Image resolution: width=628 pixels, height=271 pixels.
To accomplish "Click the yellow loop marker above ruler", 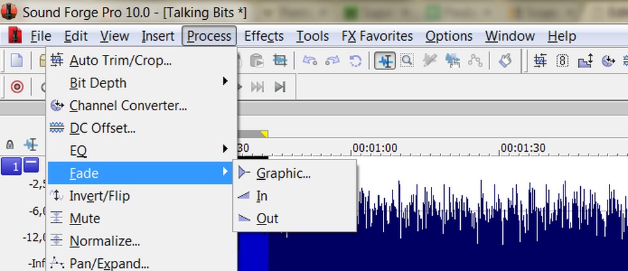I will click(x=264, y=134).
